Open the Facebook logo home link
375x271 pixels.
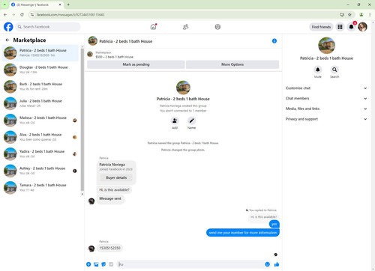8,27
